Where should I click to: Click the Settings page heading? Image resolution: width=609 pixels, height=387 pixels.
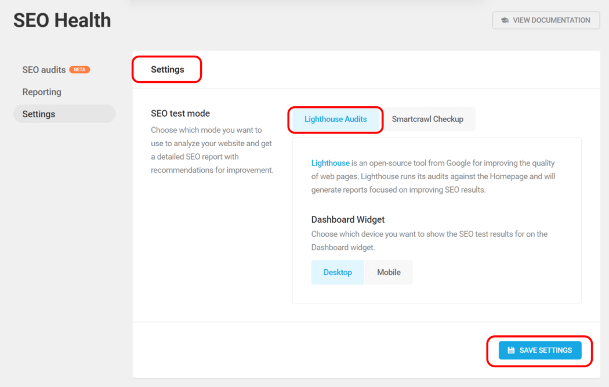pos(166,68)
